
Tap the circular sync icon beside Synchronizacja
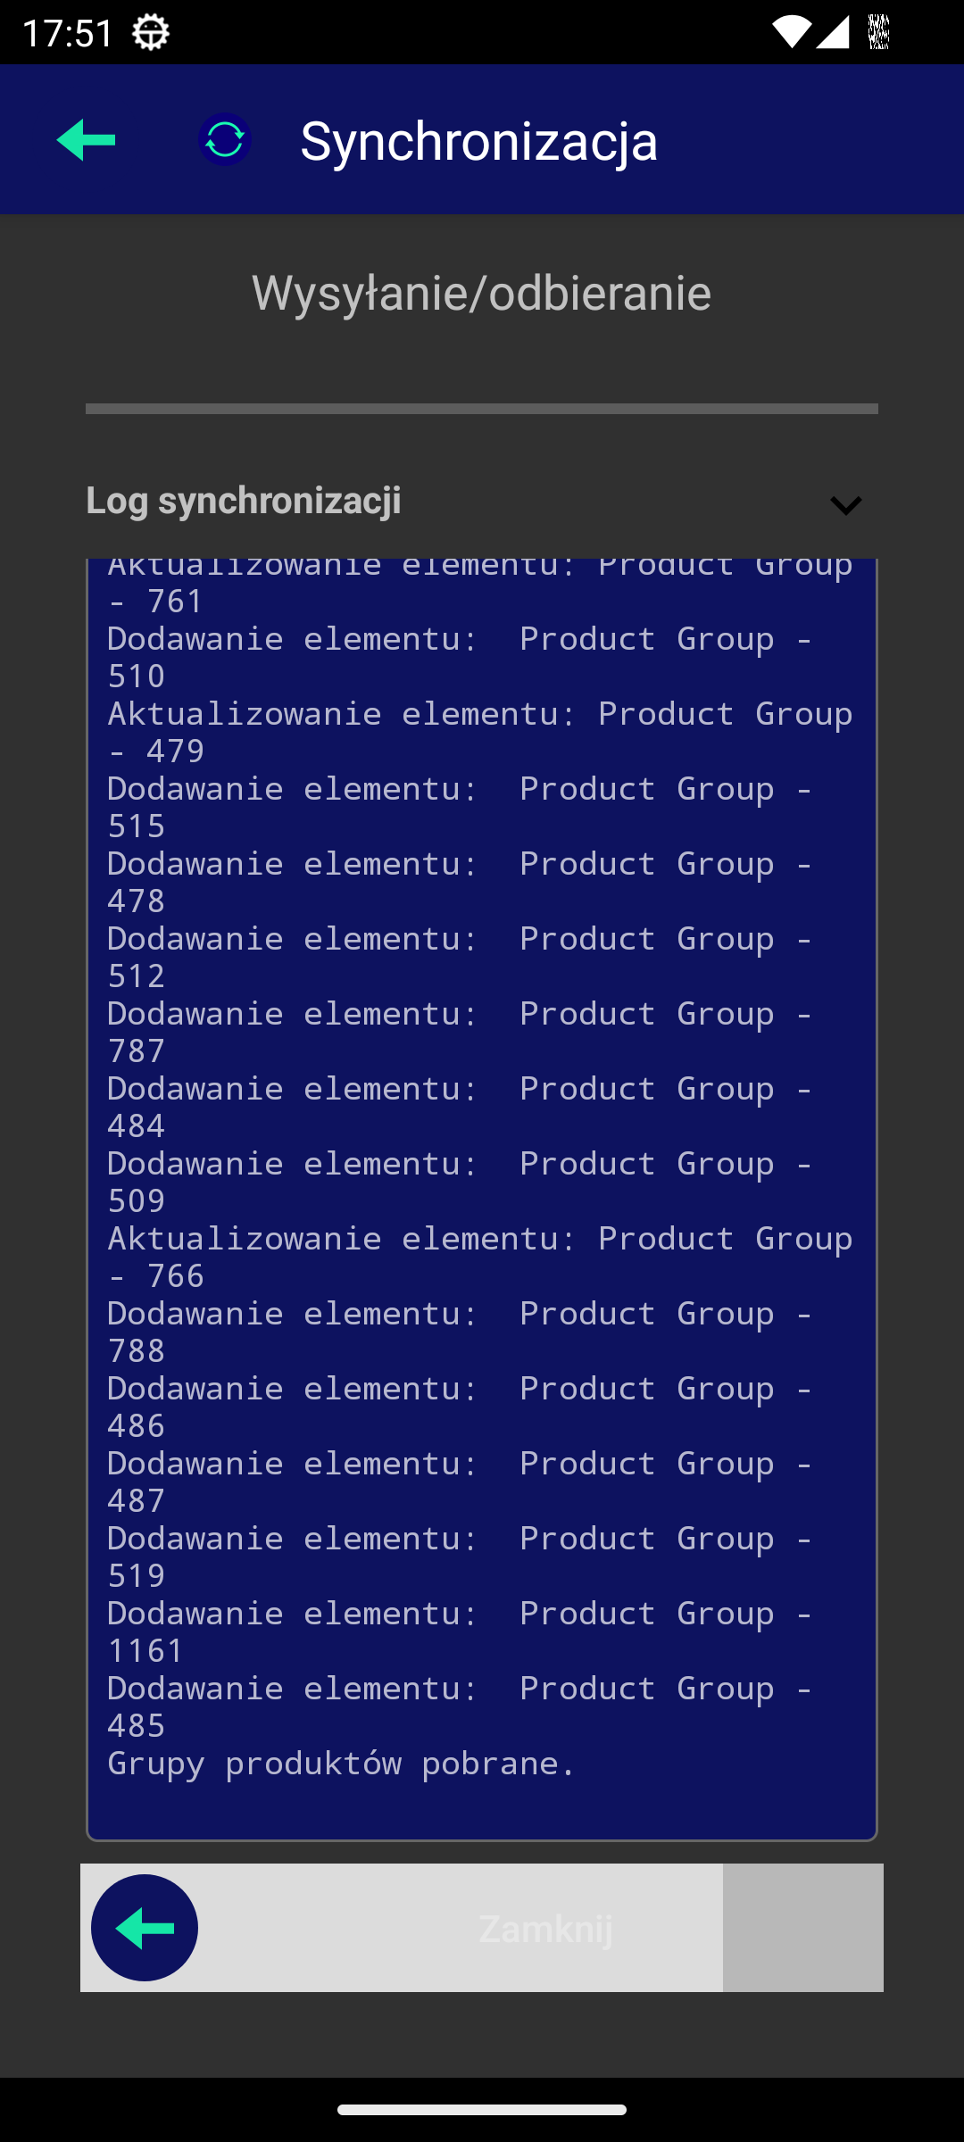[224, 140]
